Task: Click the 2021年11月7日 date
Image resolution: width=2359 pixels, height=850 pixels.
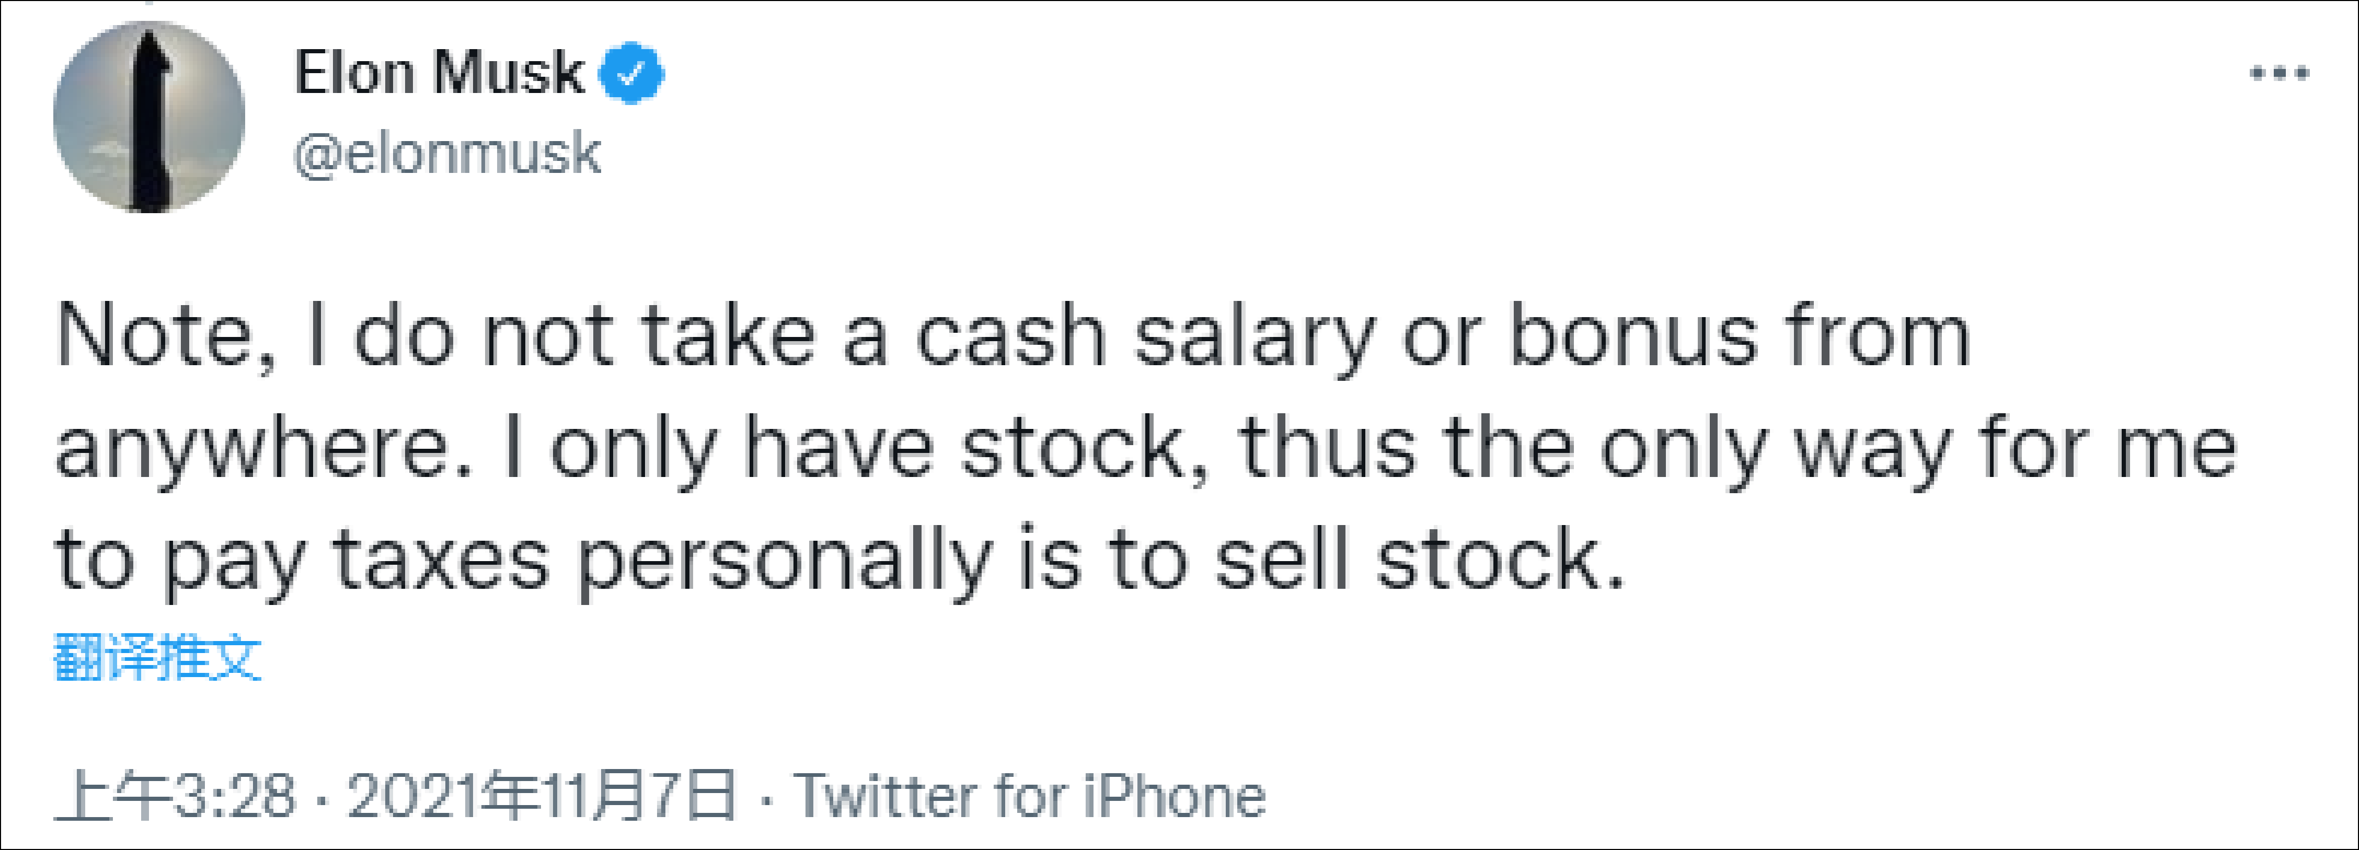Action: [x=541, y=796]
